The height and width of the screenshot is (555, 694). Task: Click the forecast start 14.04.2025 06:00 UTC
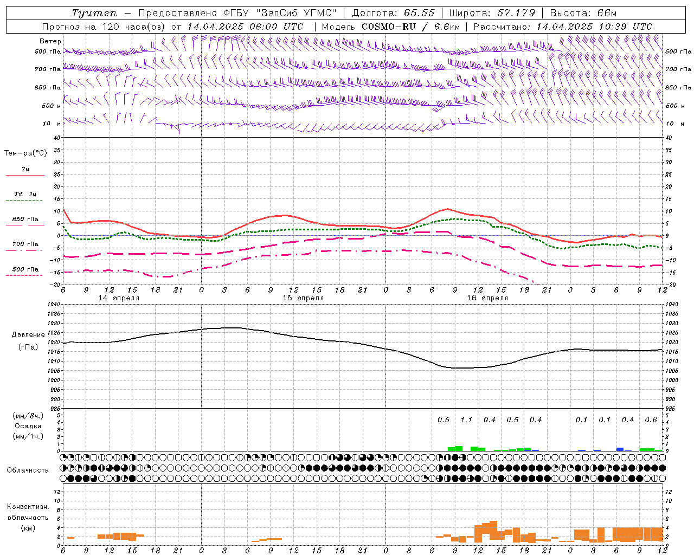pyautogui.click(x=245, y=27)
